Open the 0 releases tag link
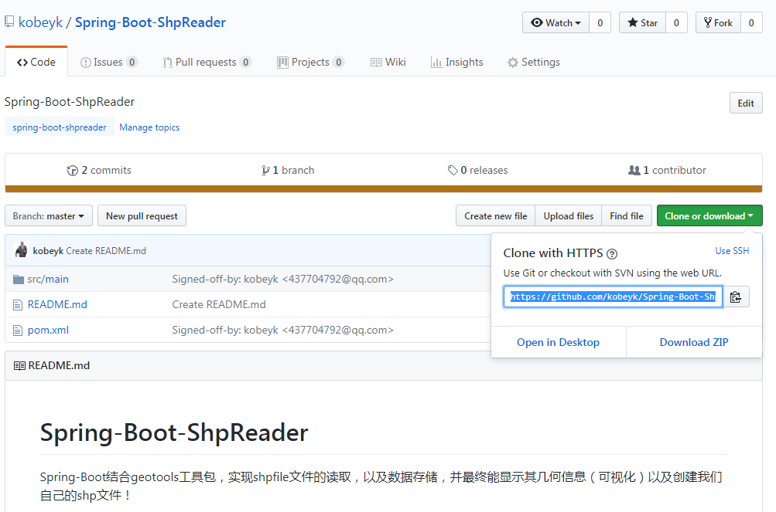The image size is (776, 512). 453,171
